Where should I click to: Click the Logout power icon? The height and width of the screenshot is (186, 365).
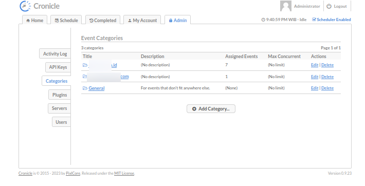click(329, 6)
